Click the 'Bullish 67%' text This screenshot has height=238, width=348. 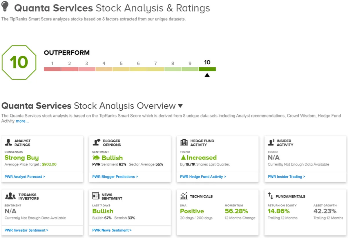click(x=102, y=218)
